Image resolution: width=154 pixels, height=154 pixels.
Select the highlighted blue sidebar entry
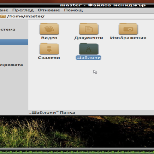pyautogui.click(x=14, y=42)
